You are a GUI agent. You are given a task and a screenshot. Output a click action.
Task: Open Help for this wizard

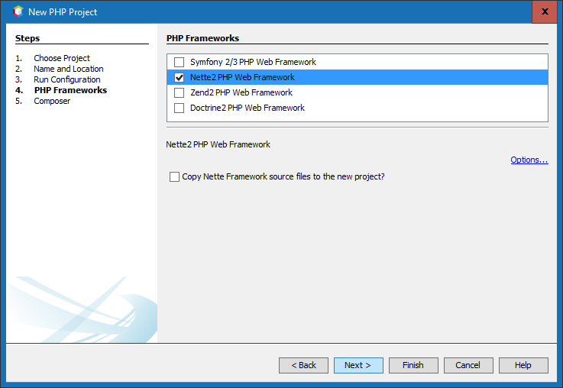pos(523,365)
